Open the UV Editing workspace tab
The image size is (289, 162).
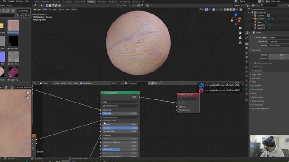pos(67,2)
